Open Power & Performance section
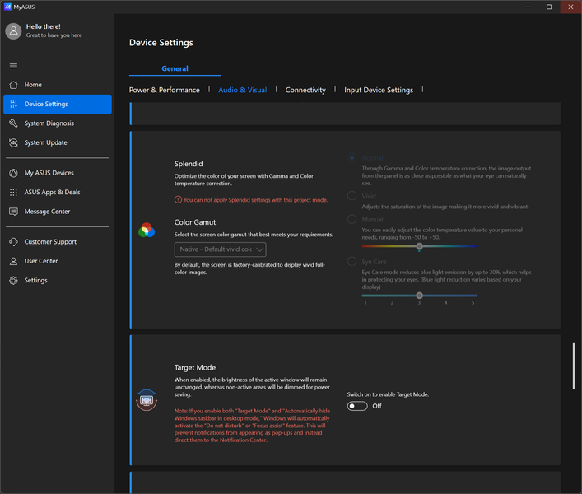582x494 pixels. pos(165,91)
